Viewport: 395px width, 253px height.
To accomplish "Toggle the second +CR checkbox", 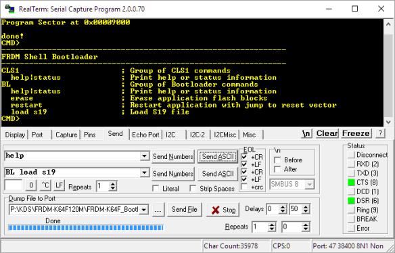I will click(x=244, y=172).
